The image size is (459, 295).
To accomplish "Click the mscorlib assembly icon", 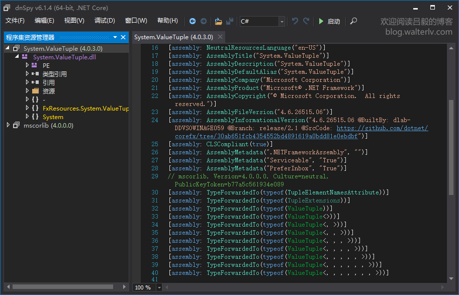I will [17, 125].
